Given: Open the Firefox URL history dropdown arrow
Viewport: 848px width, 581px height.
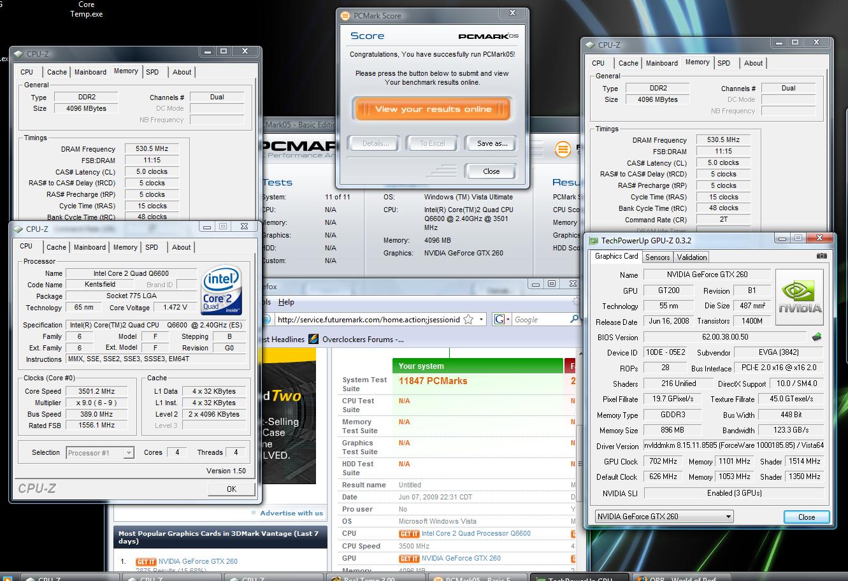Looking at the screenshot, I should (x=482, y=320).
